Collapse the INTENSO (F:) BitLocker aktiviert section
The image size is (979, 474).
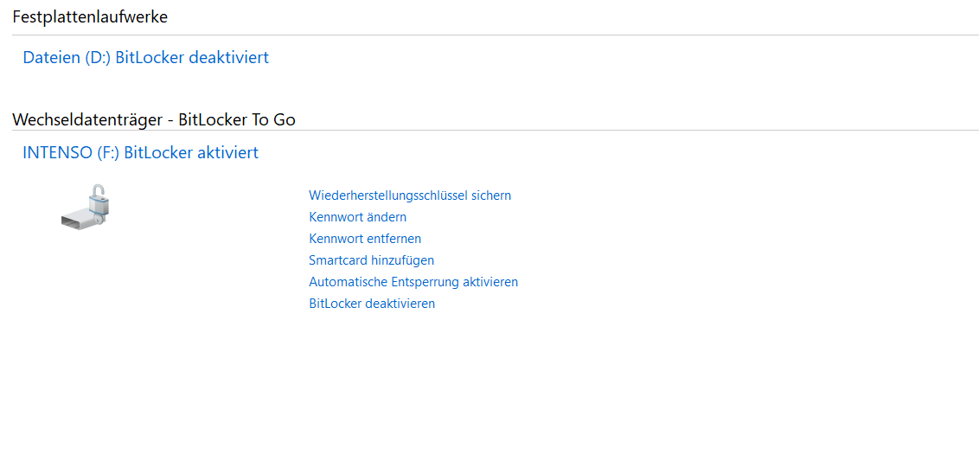(140, 153)
